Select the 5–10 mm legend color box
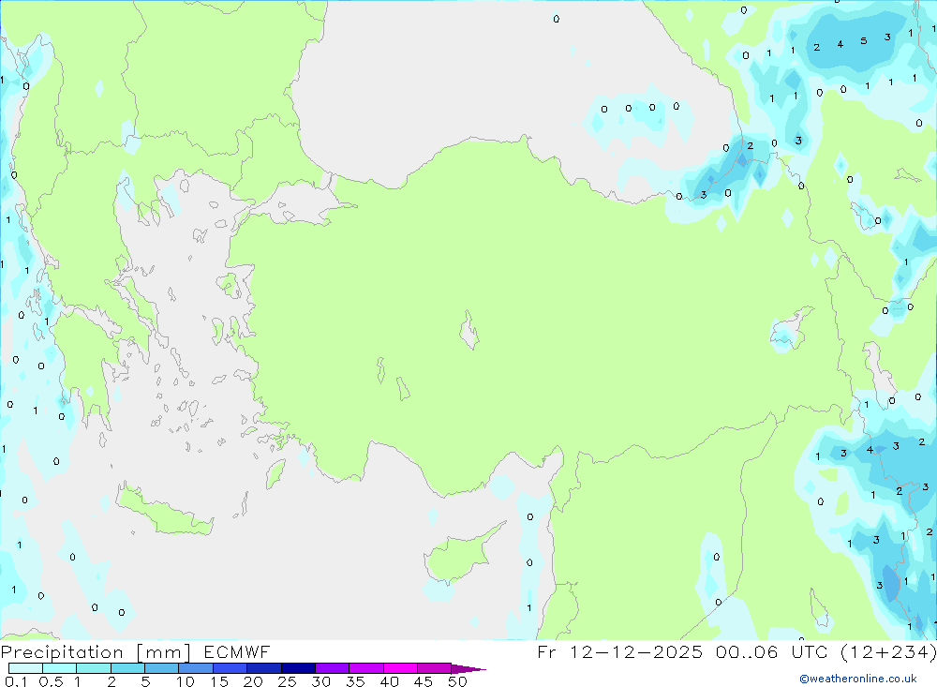 [162, 668]
